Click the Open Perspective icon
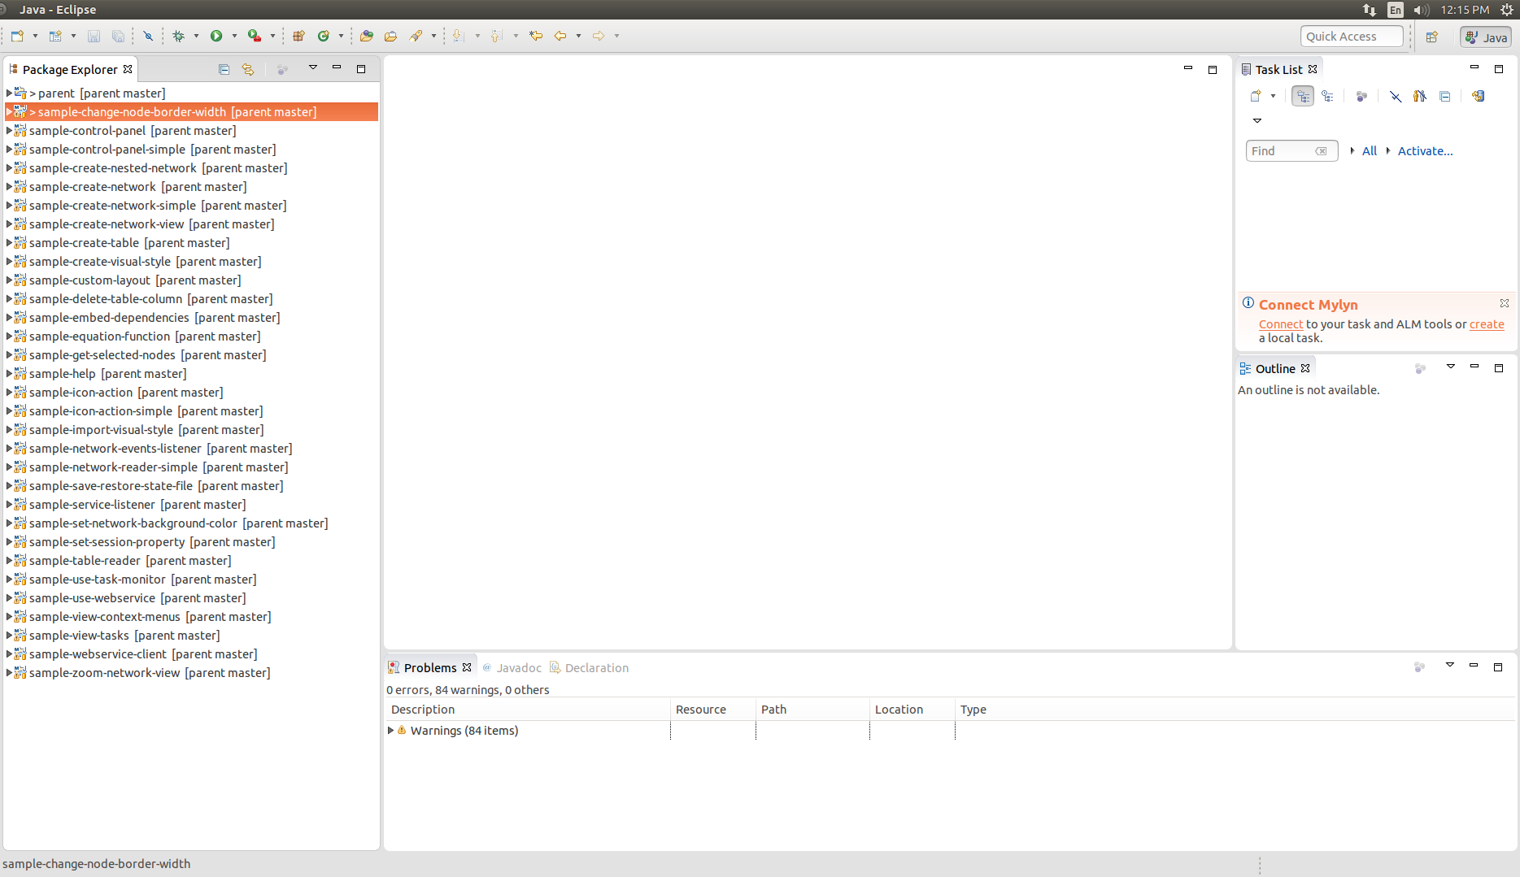Viewport: 1520px width, 877px height. (1432, 37)
